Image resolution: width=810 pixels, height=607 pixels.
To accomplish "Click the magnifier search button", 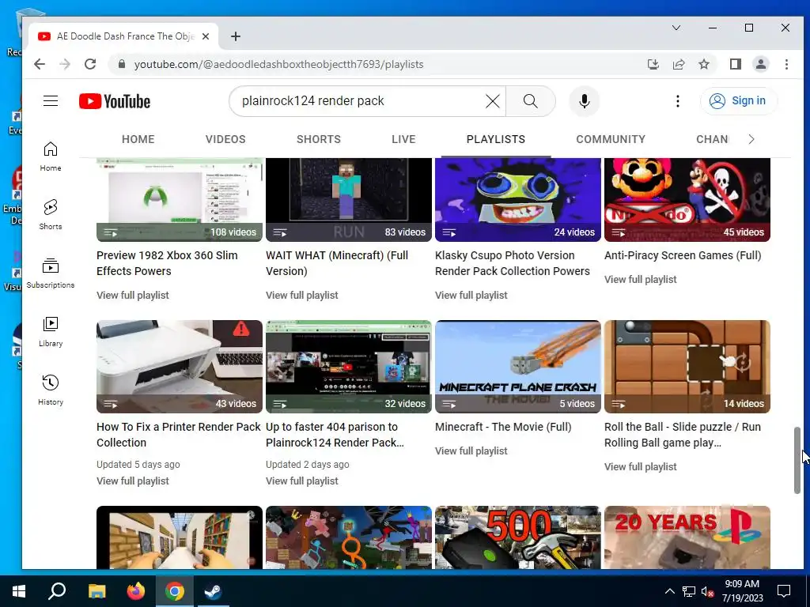I will (x=531, y=101).
